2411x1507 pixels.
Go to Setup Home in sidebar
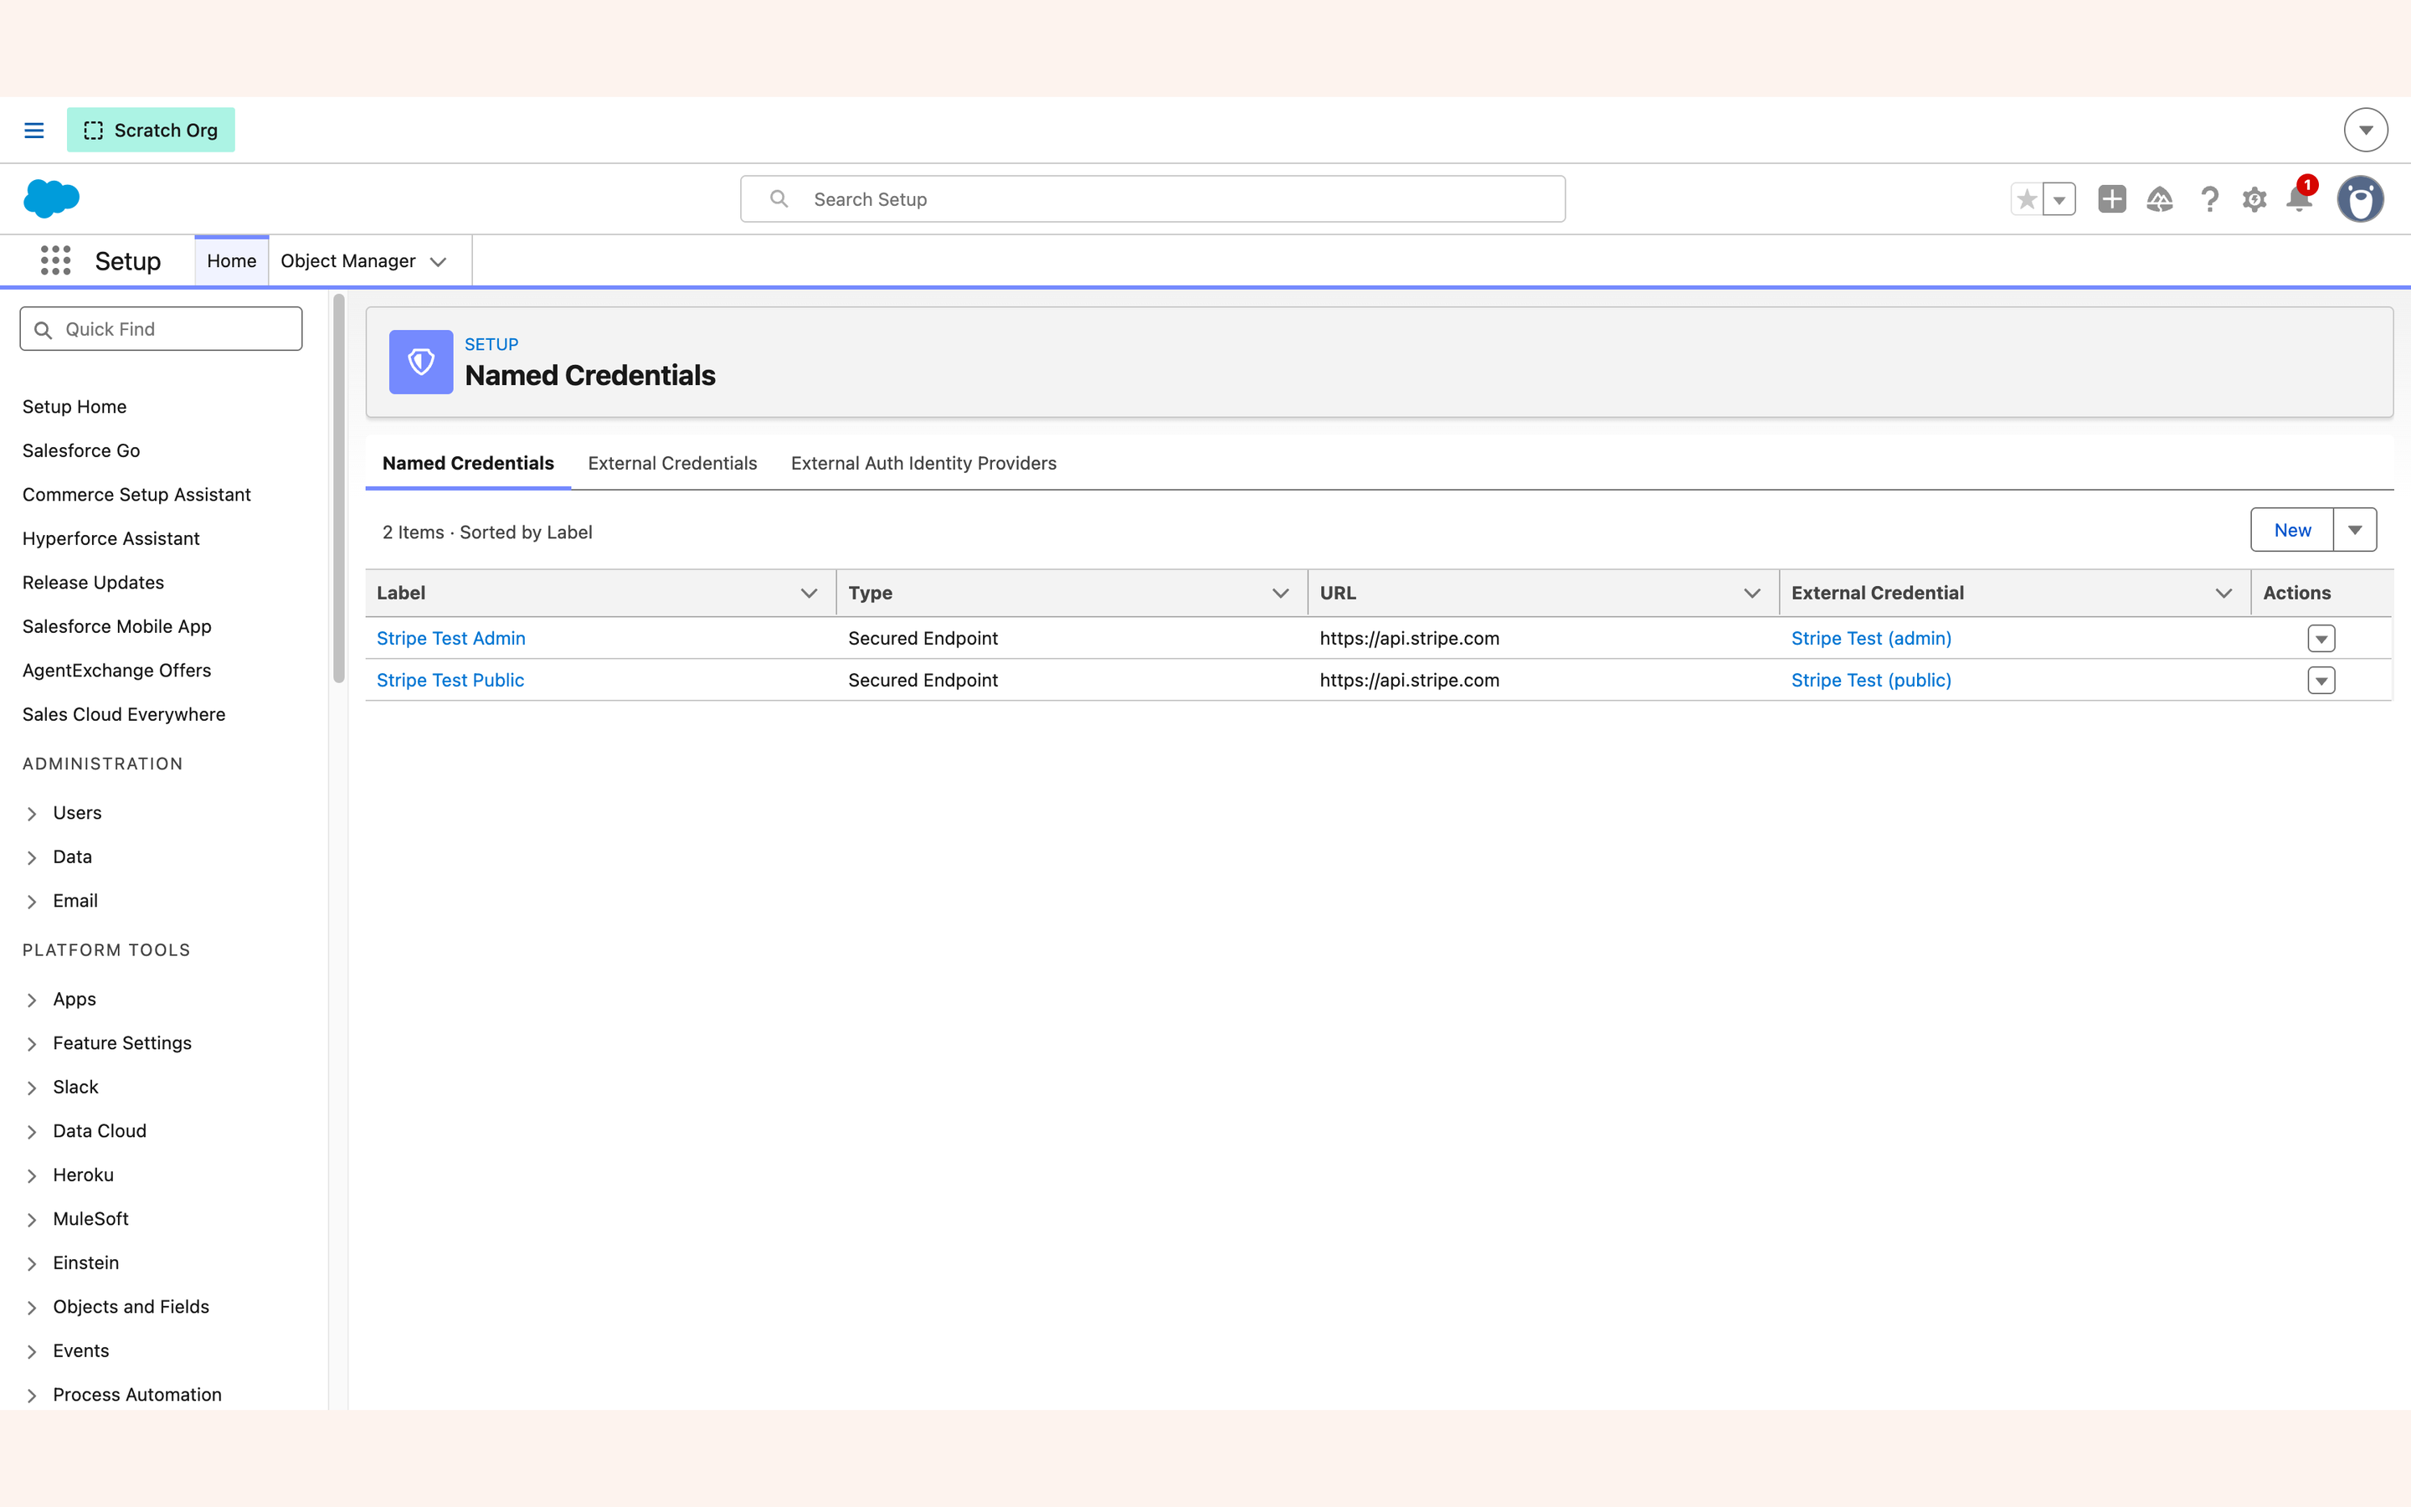pyautogui.click(x=75, y=407)
